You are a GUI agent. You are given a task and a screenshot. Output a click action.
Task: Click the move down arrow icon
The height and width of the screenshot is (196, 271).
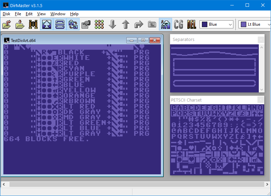point(112,24)
